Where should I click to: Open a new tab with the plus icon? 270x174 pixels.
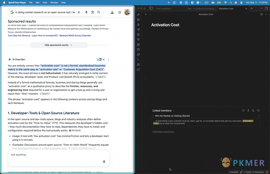point(251,8)
